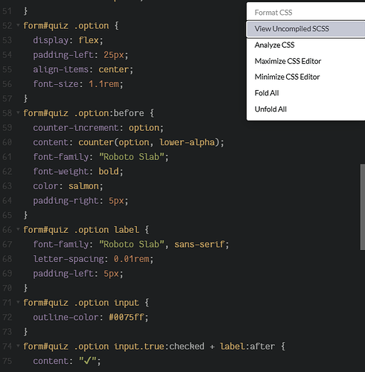This screenshot has width=365, height=372.
Task: Click the "Roboto Slab" string on line 61
Action: [x=132, y=157]
